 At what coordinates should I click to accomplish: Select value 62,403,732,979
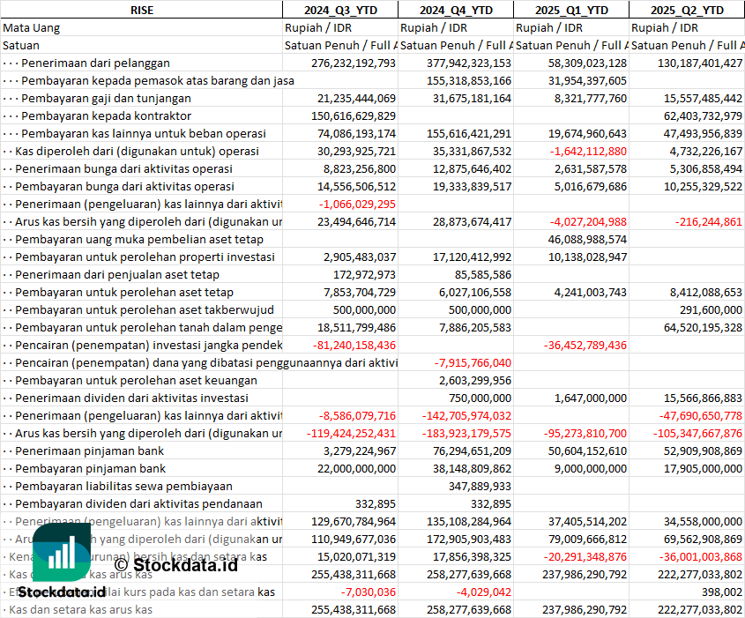[x=703, y=115]
